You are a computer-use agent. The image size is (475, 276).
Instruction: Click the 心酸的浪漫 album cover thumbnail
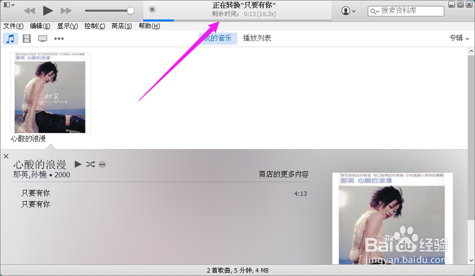51,93
